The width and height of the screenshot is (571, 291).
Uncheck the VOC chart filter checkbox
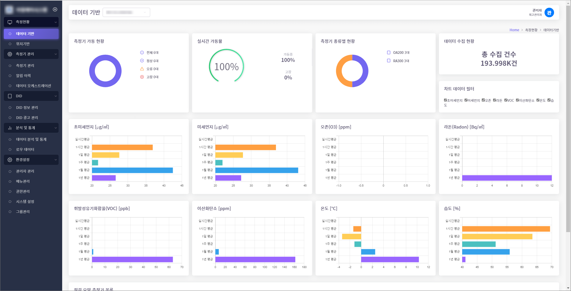click(x=506, y=100)
